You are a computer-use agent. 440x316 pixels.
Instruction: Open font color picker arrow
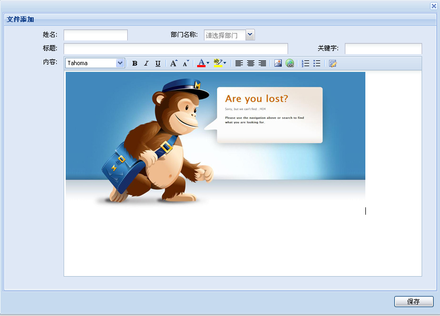[208, 63]
